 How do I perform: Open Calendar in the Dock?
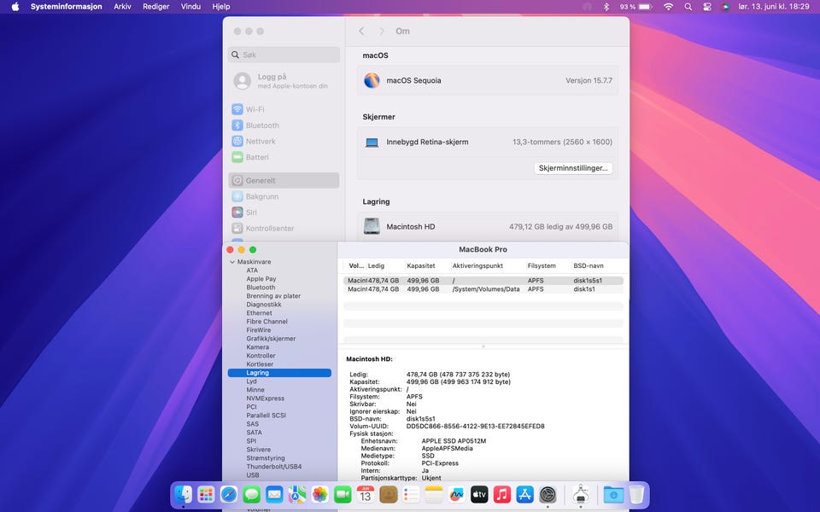366,494
